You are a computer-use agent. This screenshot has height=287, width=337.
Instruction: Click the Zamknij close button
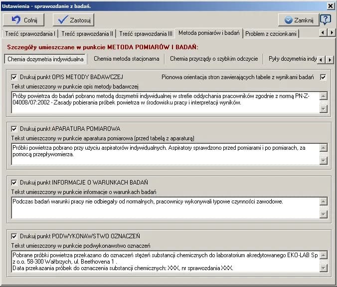pyautogui.click(x=298, y=20)
